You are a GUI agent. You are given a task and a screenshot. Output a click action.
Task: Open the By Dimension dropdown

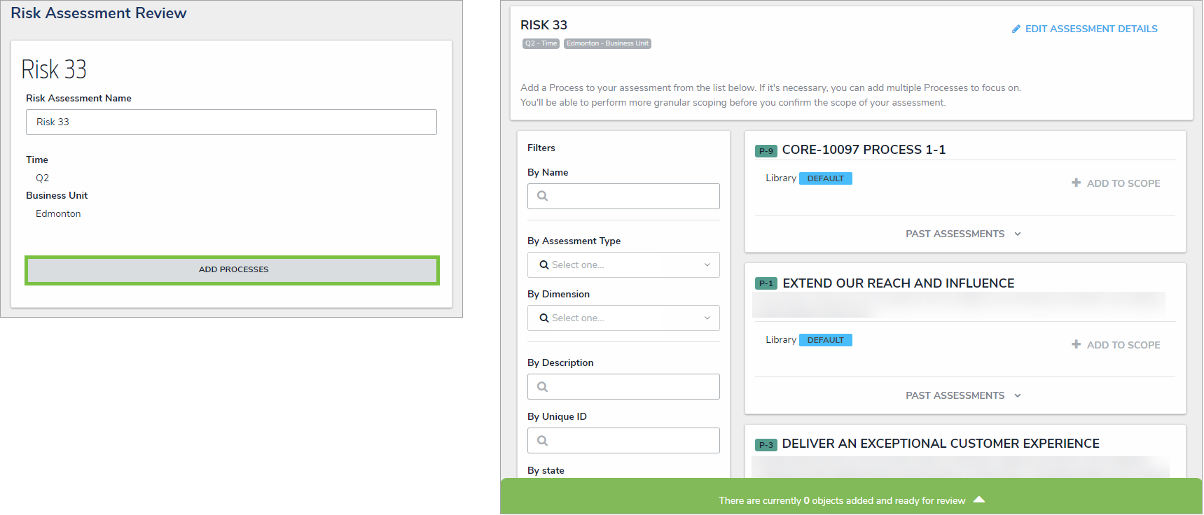coord(623,318)
